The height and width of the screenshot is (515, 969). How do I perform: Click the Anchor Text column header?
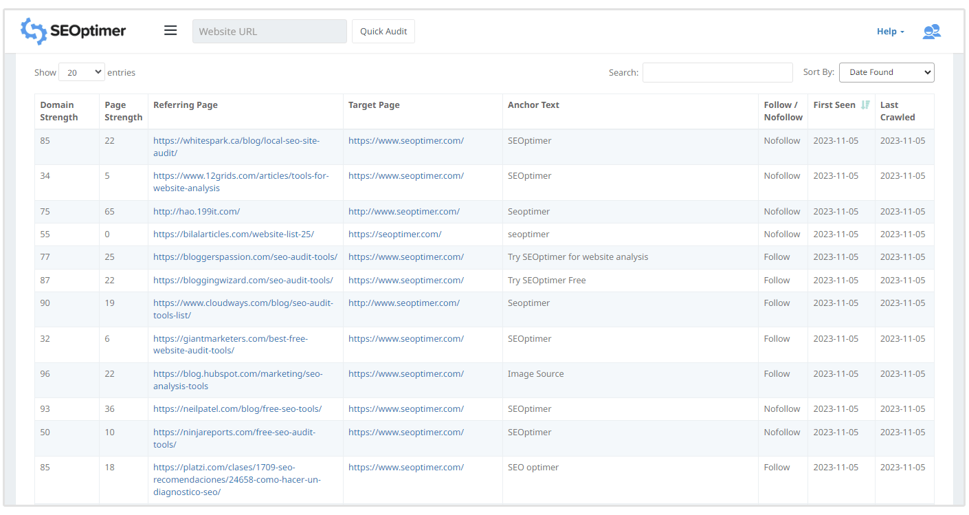tap(533, 105)
